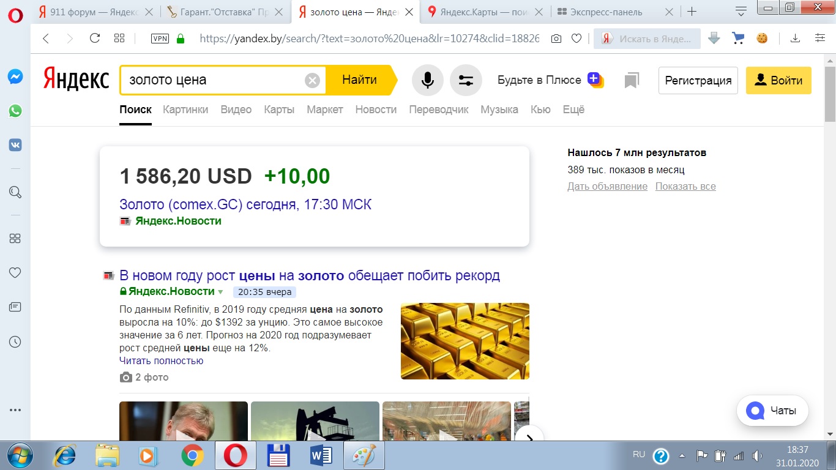Switch to the 911 форум tab

pos(95,12)
